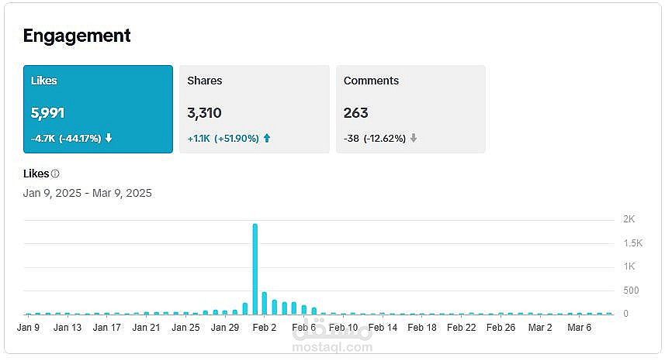Click the green up arrow in Shares card

click(267, 139)
